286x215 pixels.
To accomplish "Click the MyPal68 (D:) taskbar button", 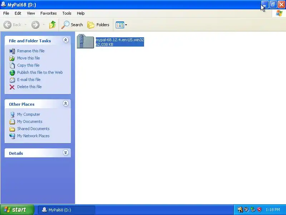I will pos(66,210).
